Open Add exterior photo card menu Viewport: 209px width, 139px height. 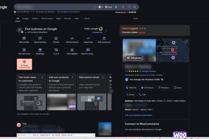[103, 77]
